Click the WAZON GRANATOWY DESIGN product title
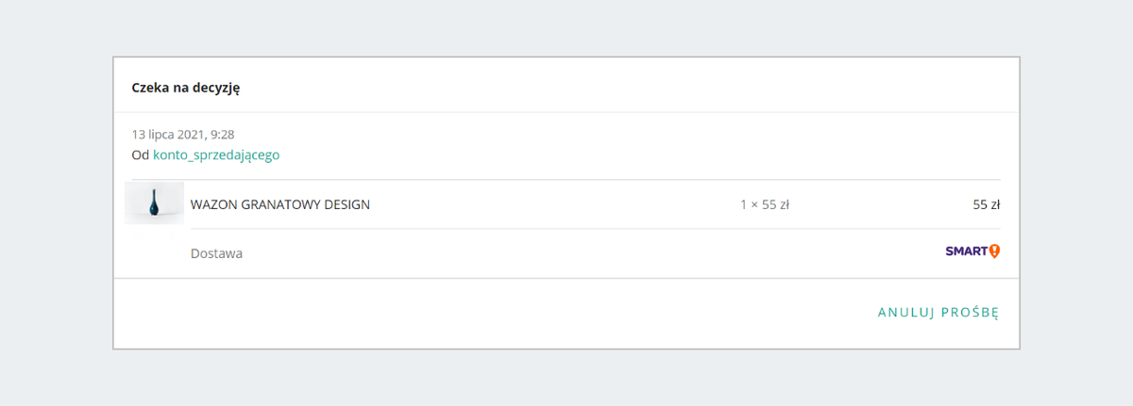 pyautogui.click(x=279, y=204)
